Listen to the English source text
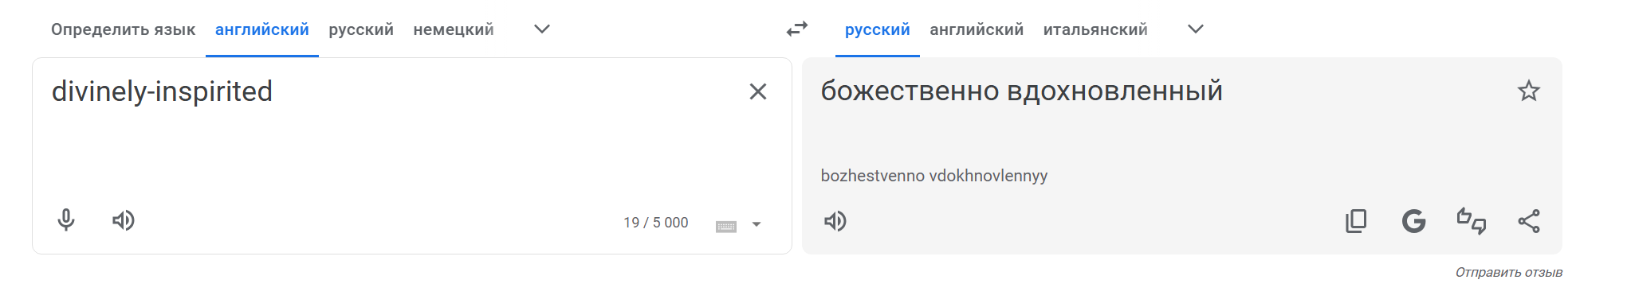 124,220
